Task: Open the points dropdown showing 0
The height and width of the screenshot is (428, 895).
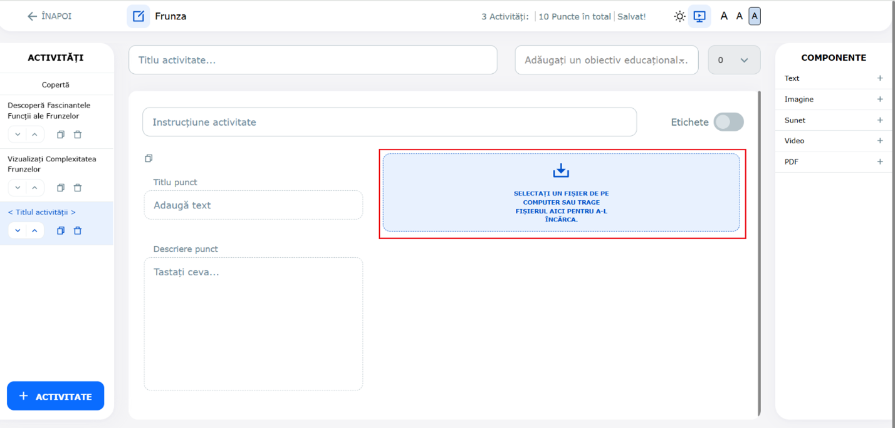Action: coord(734,61)
